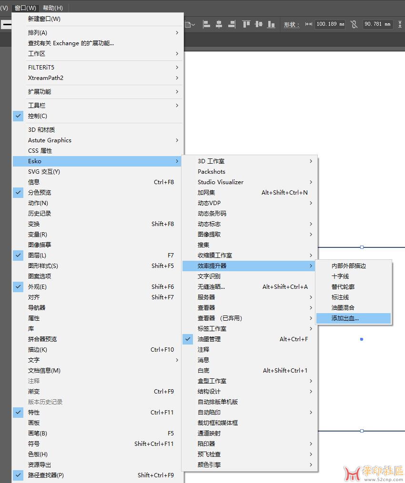Expand the Studio Visualizer submenu
The height and width of the screenshot is (483, 405).
[x=249, y=182]
